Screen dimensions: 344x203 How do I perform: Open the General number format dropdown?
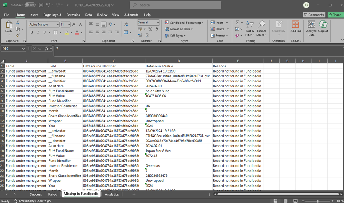(x=158, y=23)
